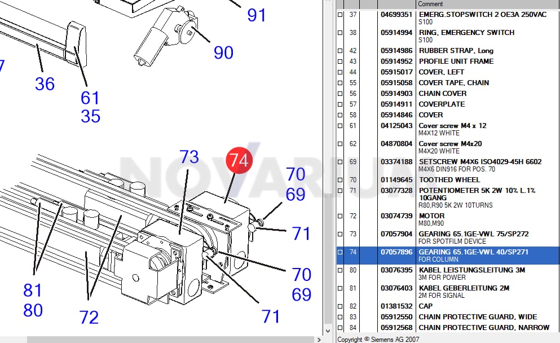Select checkbox of item 69 setscrew
The image size is (560, 343).
340,162
